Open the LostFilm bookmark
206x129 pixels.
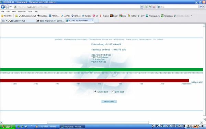[x=65, y=16]
